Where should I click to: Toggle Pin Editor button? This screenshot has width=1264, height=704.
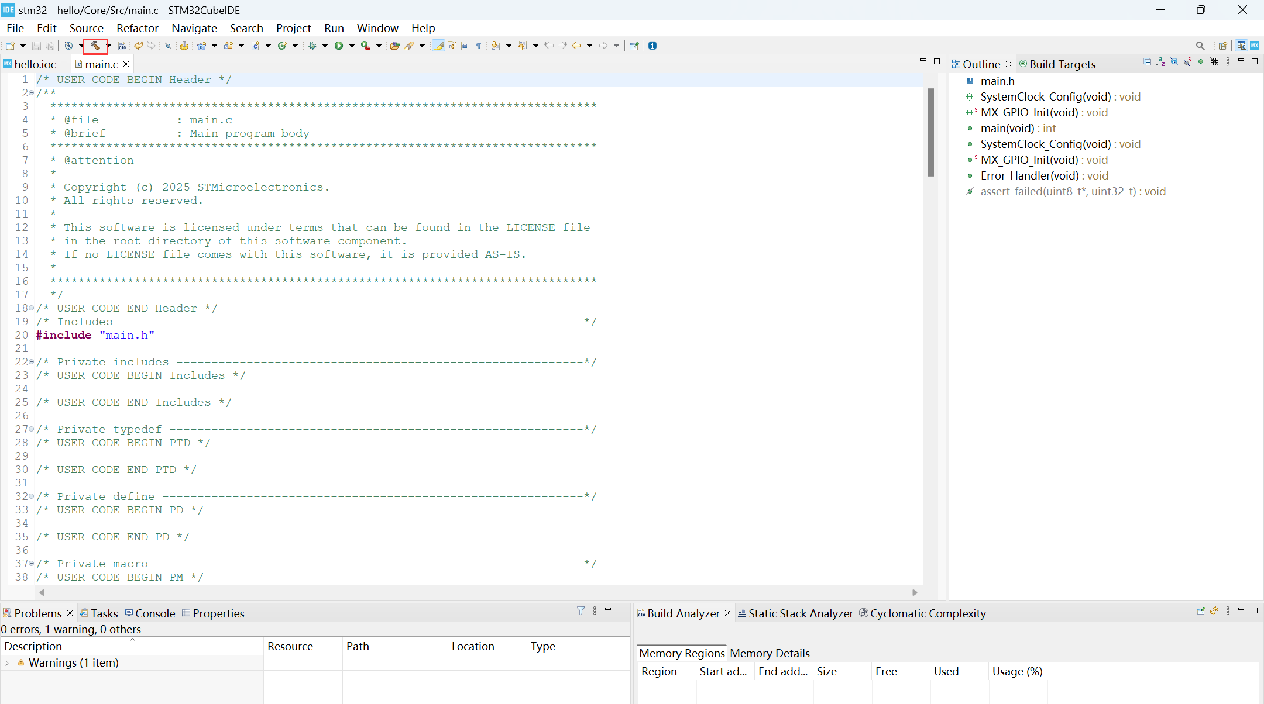point(634,46)
